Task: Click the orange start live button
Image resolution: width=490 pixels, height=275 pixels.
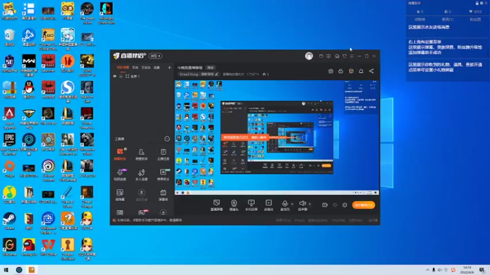Action: (x=363, y=205)
